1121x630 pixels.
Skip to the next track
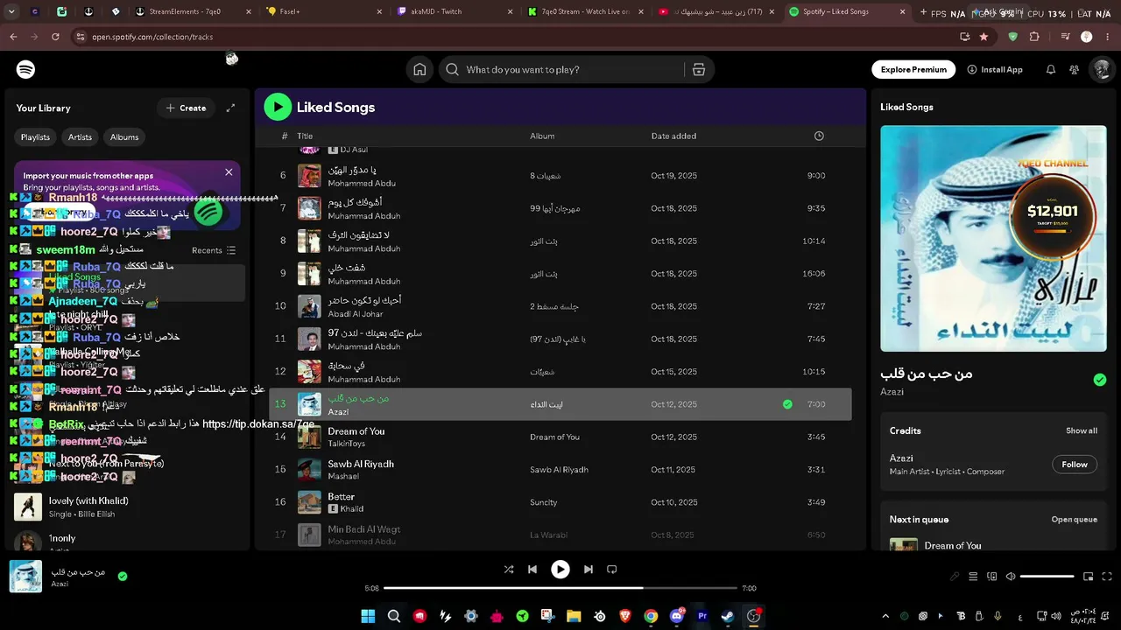589,570
